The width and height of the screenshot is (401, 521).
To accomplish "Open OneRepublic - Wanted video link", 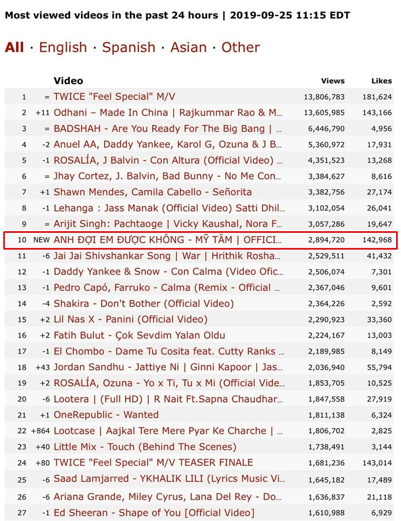I will 106,415.
